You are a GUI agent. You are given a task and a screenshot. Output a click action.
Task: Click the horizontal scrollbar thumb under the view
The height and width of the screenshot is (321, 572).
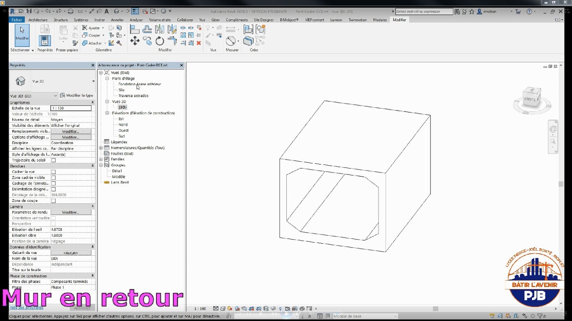tap(435, 308)
